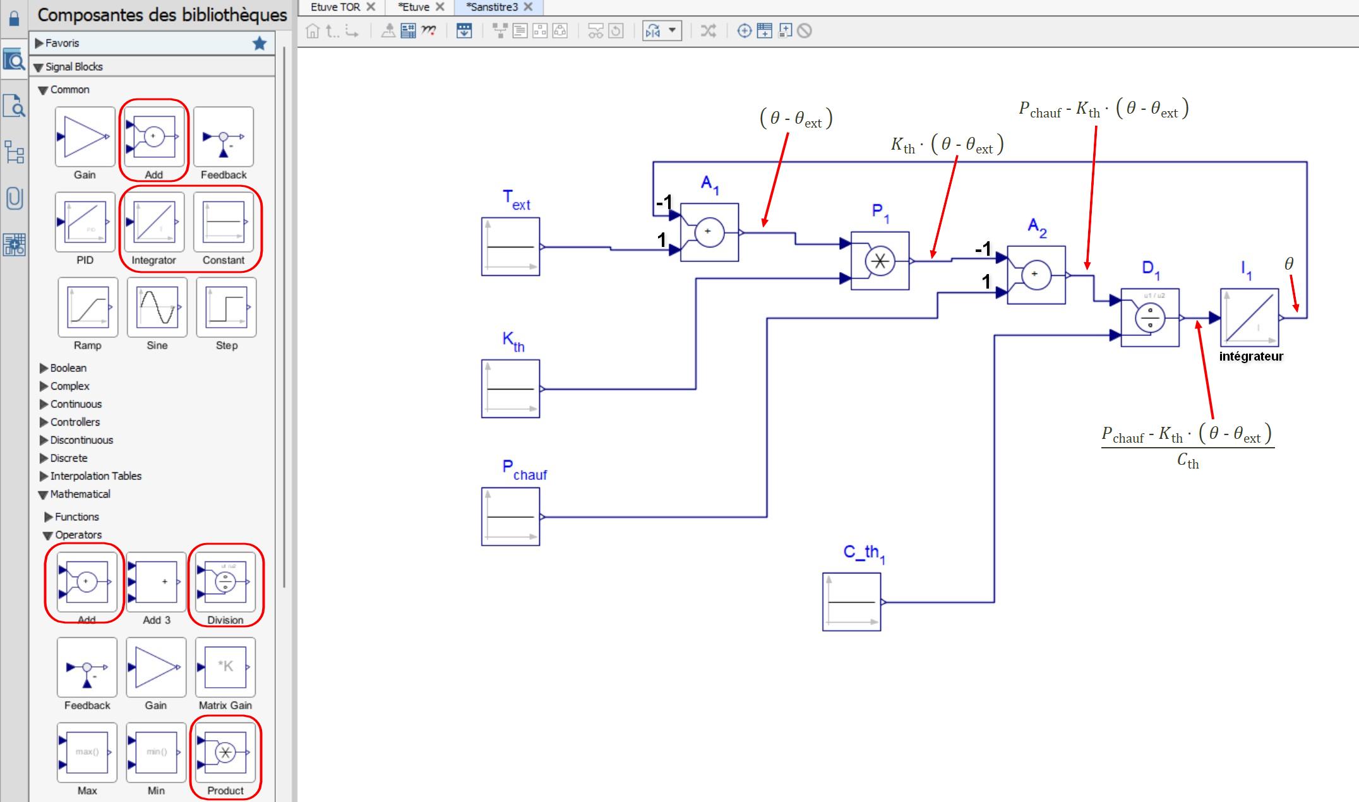The image size is (1359, 802).
Task: Select the Feedback block in the Common group
Action: pos(224,136)
